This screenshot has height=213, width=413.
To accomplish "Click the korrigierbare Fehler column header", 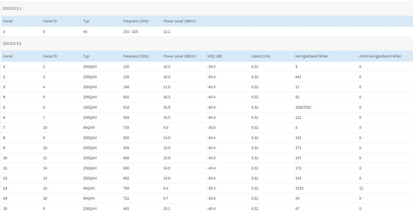I will coord(312,56).
